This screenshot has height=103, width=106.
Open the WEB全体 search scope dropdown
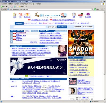pos(52,27)
